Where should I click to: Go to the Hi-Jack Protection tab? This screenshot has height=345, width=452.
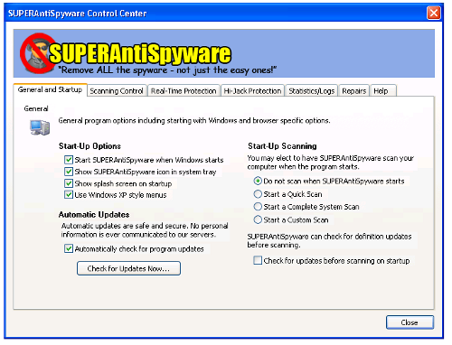click(x=252, y=91)
